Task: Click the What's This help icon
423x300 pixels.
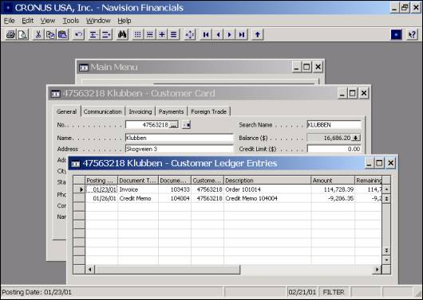Action: point(412,34)
